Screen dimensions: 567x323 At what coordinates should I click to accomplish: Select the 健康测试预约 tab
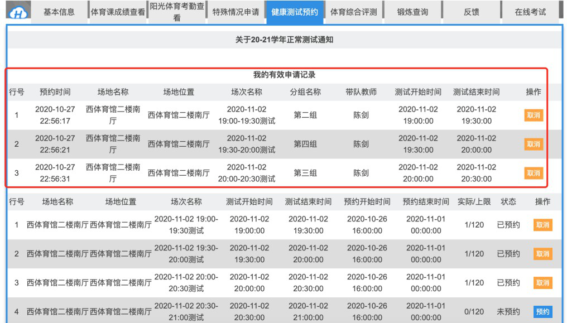(x=295, y=12)
